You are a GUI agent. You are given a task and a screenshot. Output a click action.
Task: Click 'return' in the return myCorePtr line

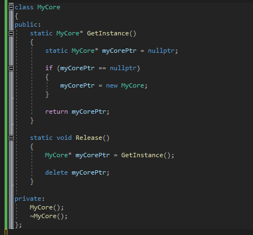pos(57,112)
